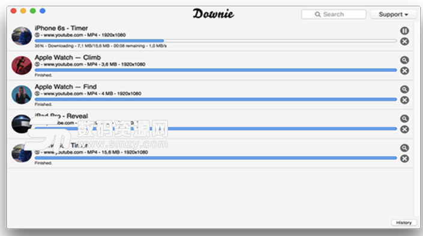Viewport: 423px width, 236px height.
Task: Click the source link icon for Apple Watch — Climb
Action: [37, 64]
